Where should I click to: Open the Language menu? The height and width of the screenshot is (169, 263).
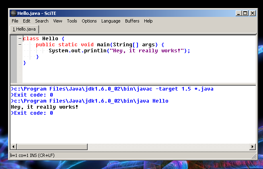click(111, 21)
